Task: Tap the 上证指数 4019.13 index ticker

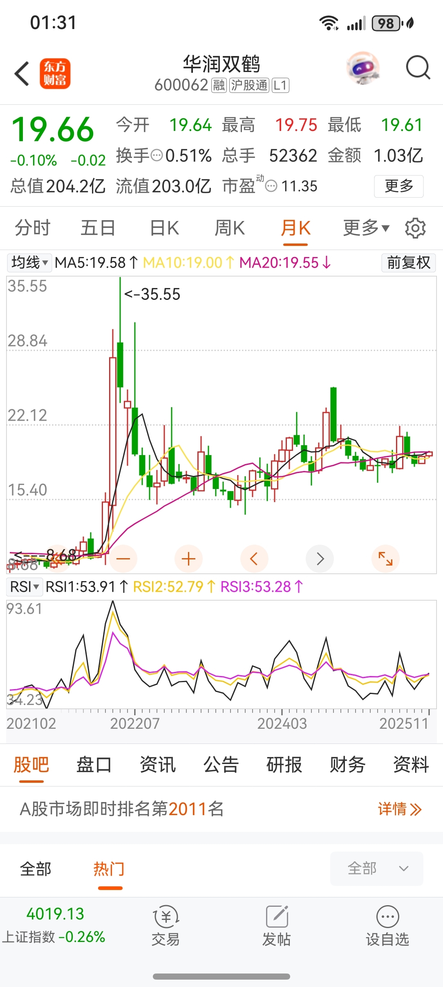Action: click(x=54, y=926)
